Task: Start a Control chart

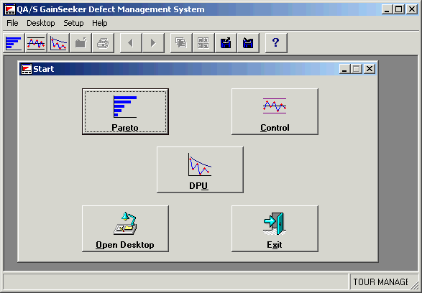Action: [275, 111]
